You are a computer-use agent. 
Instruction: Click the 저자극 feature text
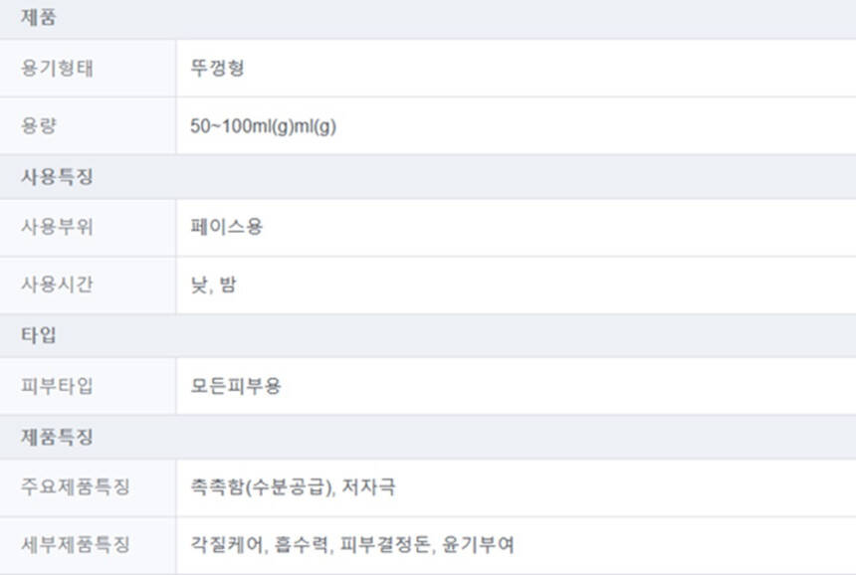click(x=369, y=487)
